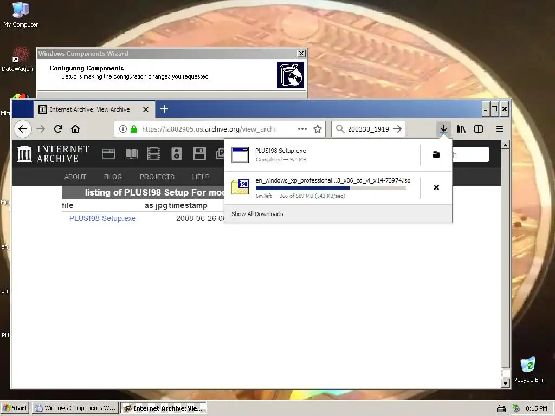Viewport: 555px width, 416px height.
Task: Open the BLOG menu item
Action: tap(113, 177)
